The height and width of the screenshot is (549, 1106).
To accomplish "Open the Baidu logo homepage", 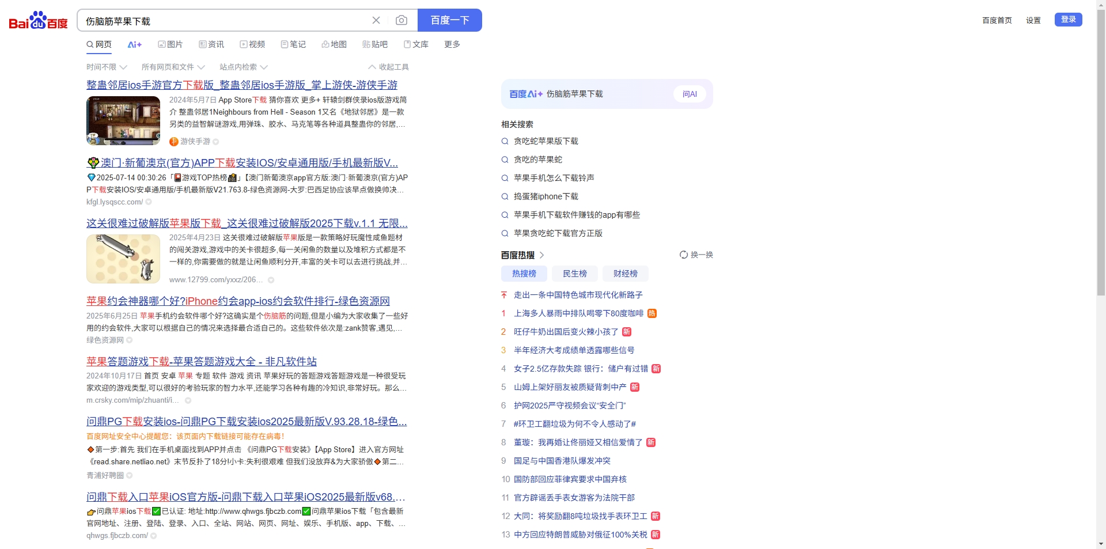I will [x=38, y=21].
